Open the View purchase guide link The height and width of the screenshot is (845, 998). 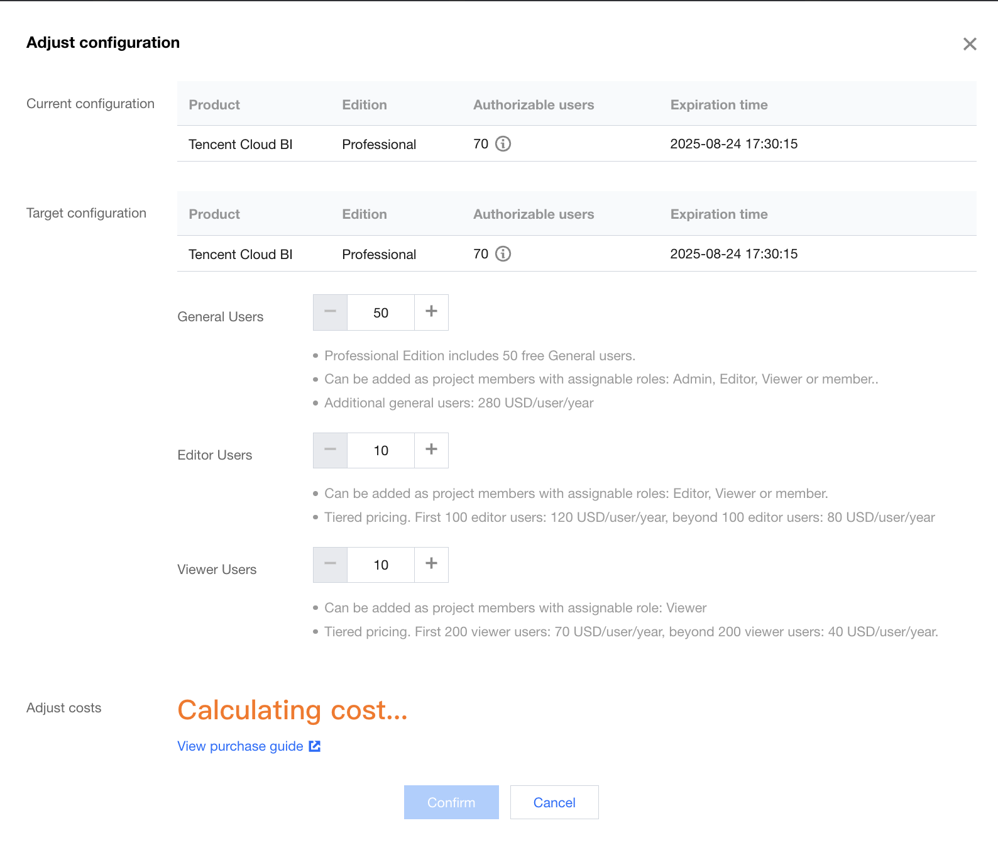click(240, 746)
